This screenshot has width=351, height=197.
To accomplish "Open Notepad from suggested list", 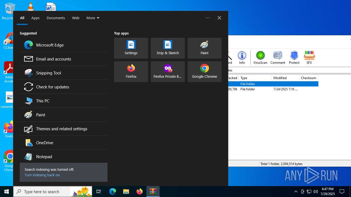I will [x=63, y=157].
